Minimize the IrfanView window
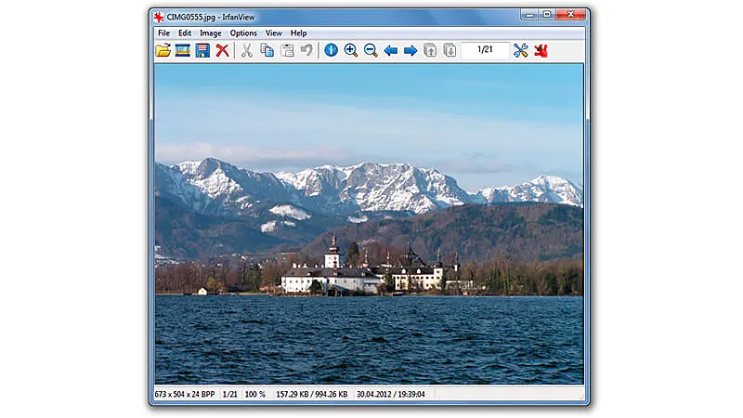The image size is (743, 418). click(x=529, y=15)
